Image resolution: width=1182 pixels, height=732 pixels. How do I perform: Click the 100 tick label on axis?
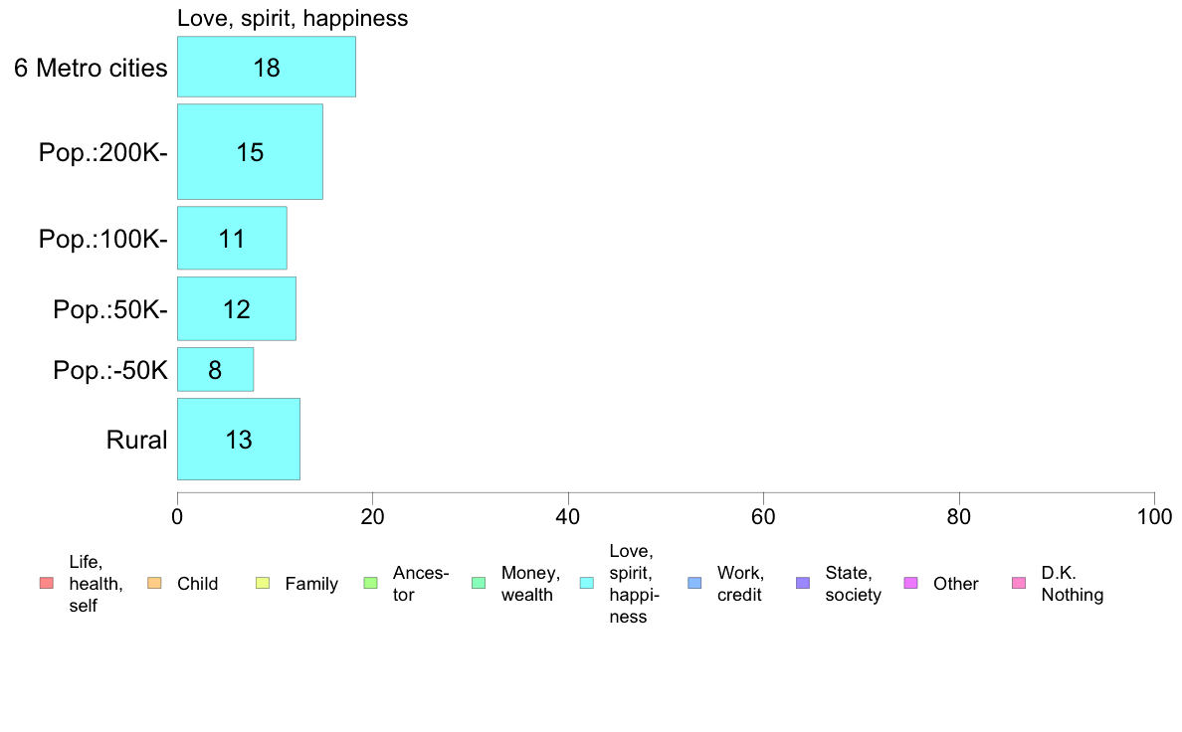[x=1154, y=517]
